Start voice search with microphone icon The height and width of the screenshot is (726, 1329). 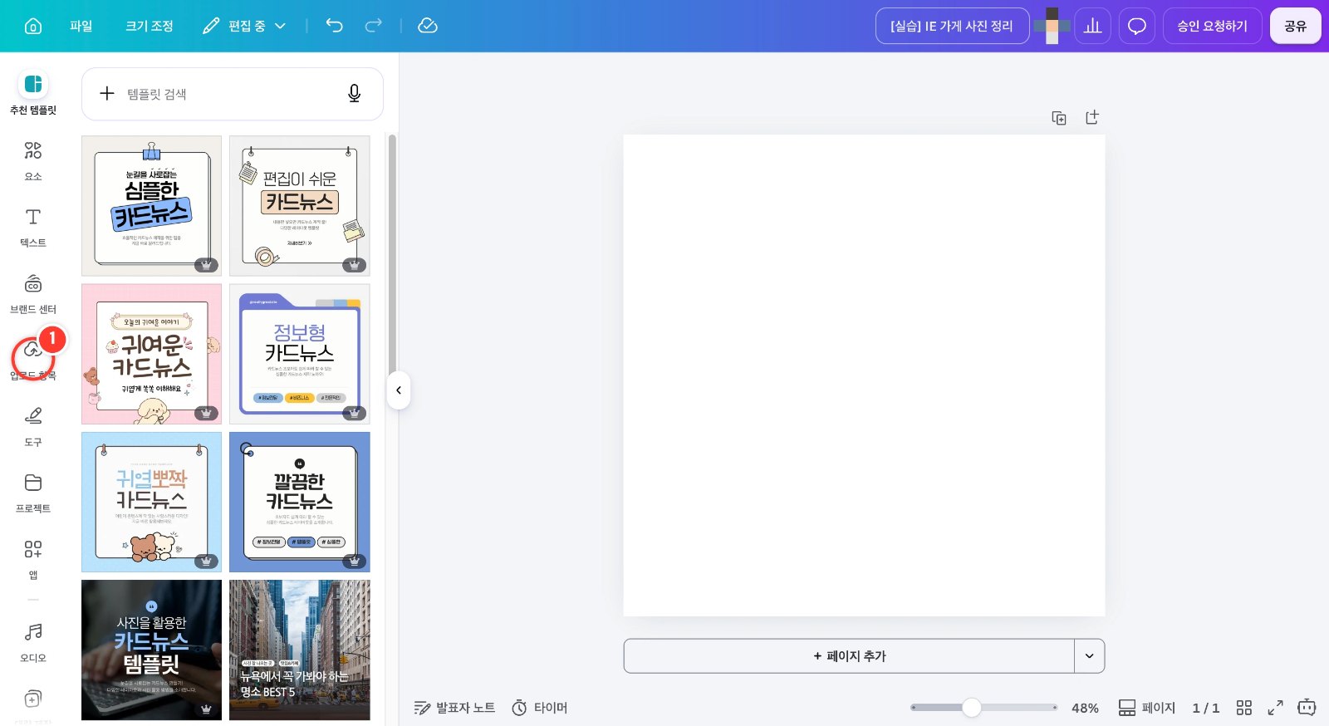coord(354,94)
